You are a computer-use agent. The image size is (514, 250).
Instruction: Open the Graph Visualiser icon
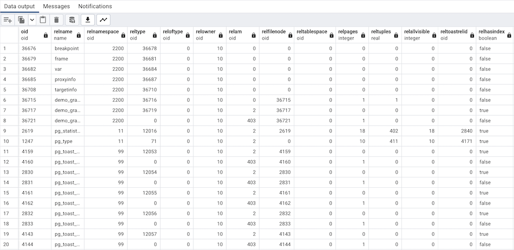point(103,20)
